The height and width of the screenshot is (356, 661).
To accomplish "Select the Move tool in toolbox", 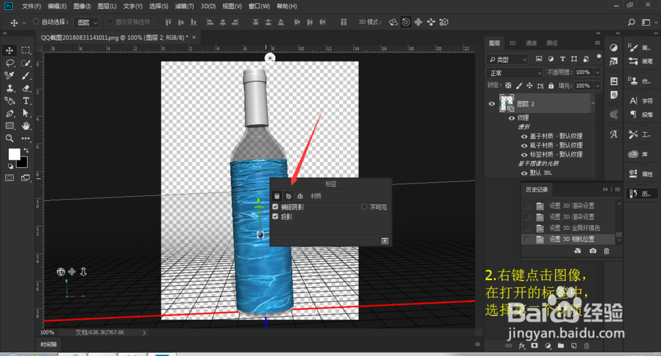I will pyautogui.click(x=9, y=51).
